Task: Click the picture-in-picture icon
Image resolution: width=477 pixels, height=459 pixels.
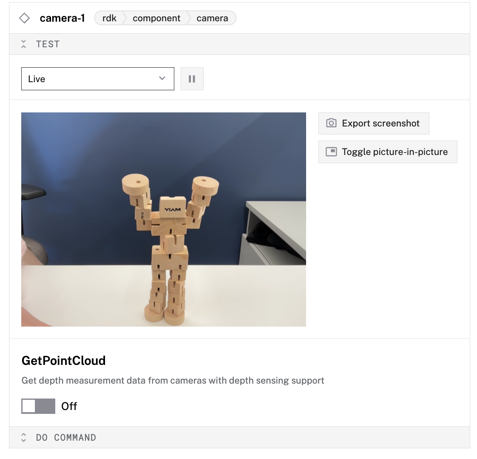Action: click(x=331, y=152)
